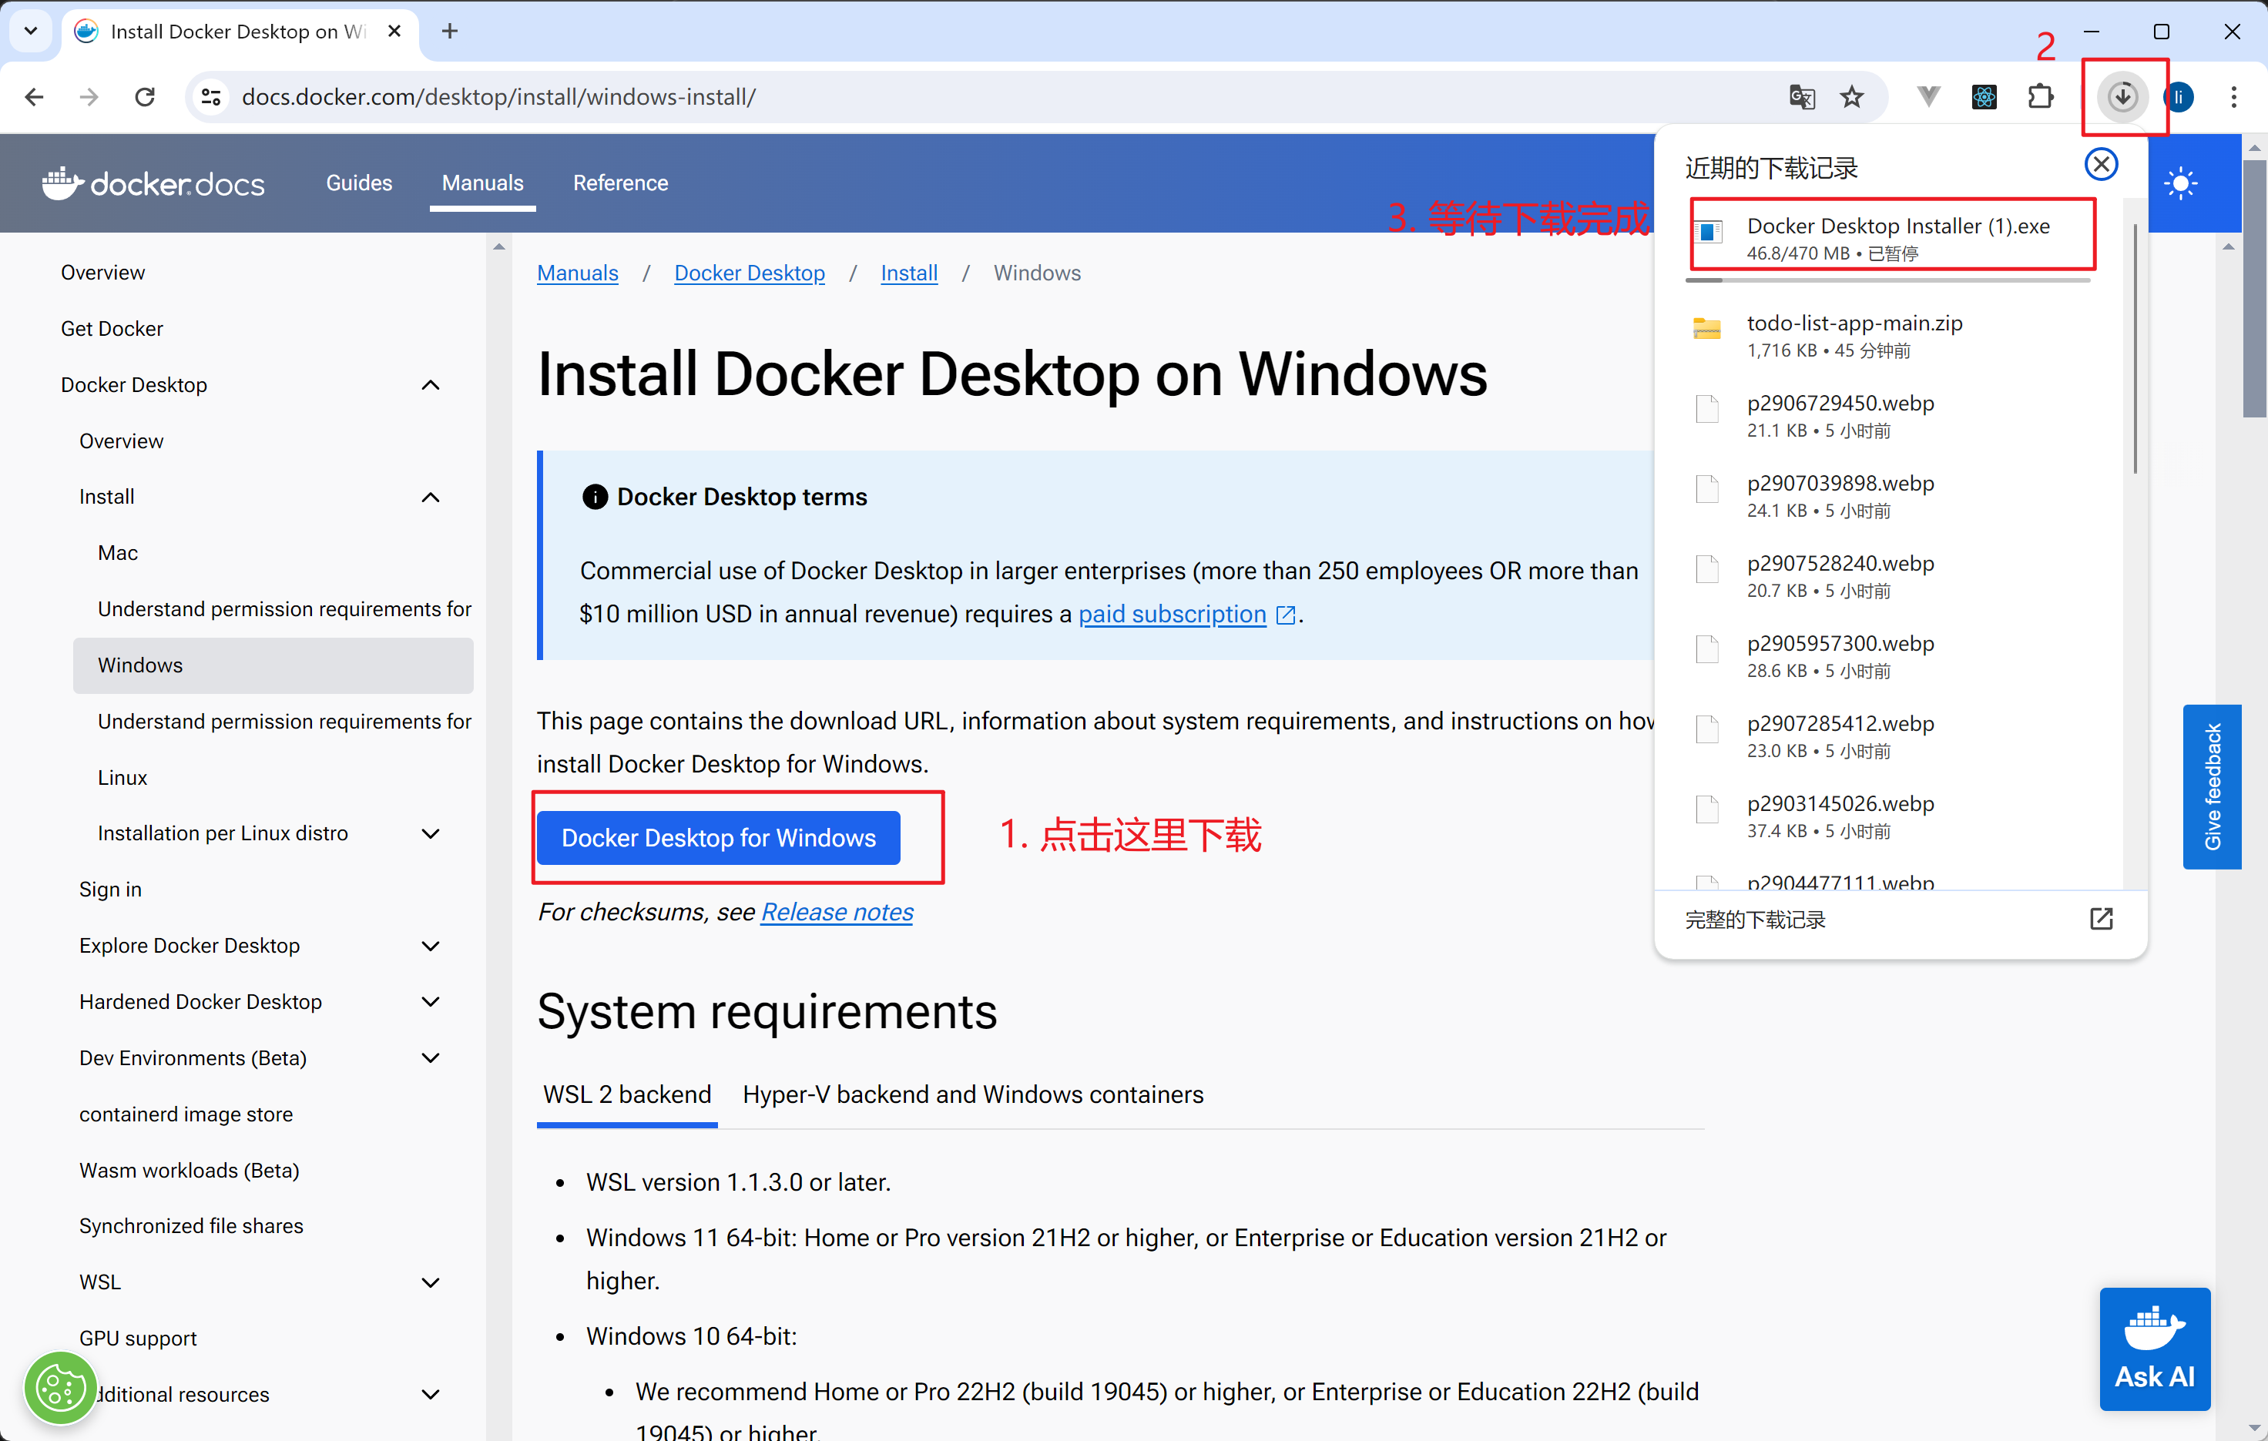
Task: Open 完整的下载记录 full download history
Action: coord(1900,920)
